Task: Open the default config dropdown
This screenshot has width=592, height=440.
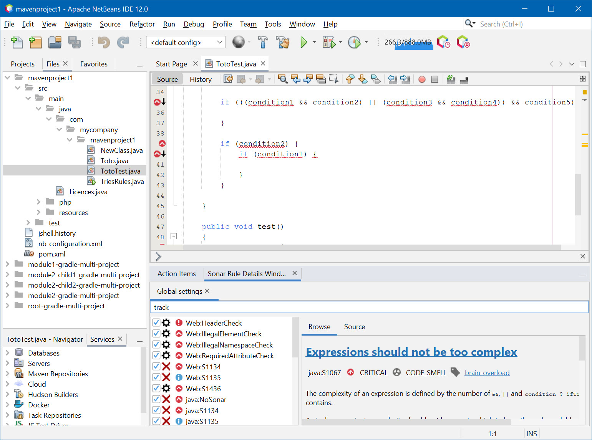Action: coord(219,42)
